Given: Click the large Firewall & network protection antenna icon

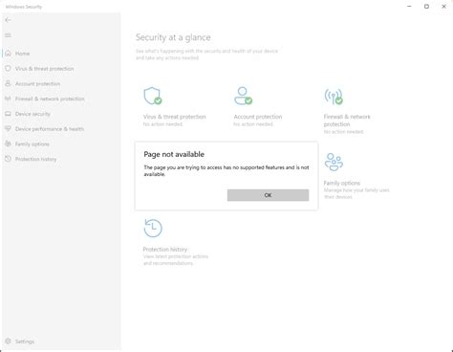Looking at the screenshot, I should pyautogui.click(x=334, y=97).
